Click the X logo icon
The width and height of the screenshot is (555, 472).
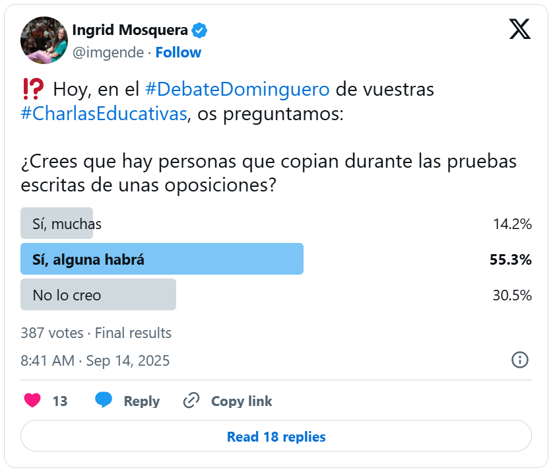coord(520,28)
